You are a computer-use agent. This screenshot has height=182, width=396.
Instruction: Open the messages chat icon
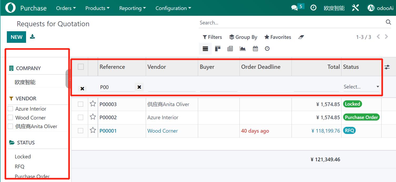pyautogui.click(x=294, y=8)
